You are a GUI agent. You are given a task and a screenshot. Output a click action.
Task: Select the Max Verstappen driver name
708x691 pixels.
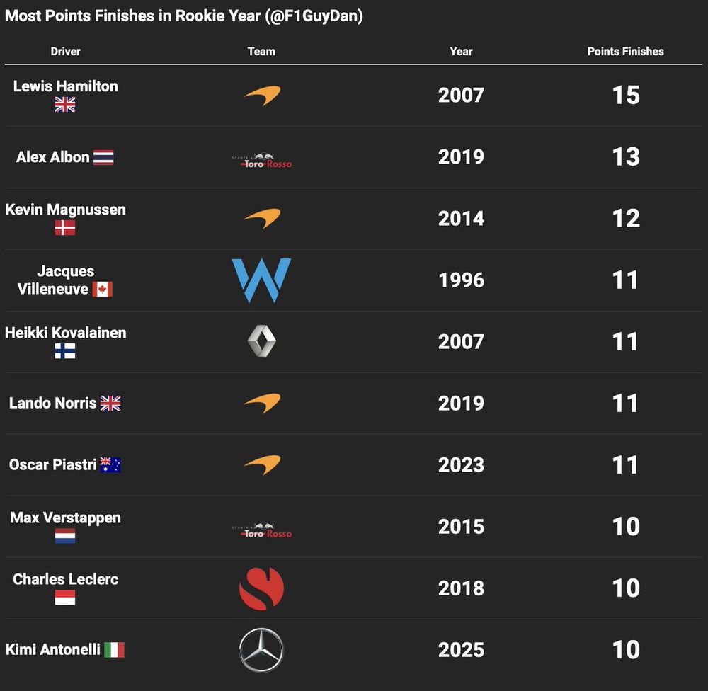click(66, 518)
